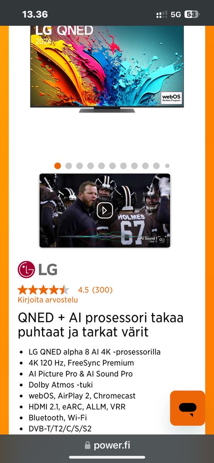Tap the padlock icon in address bar
This screenshot has width=214, height=463.
[87, 445]
